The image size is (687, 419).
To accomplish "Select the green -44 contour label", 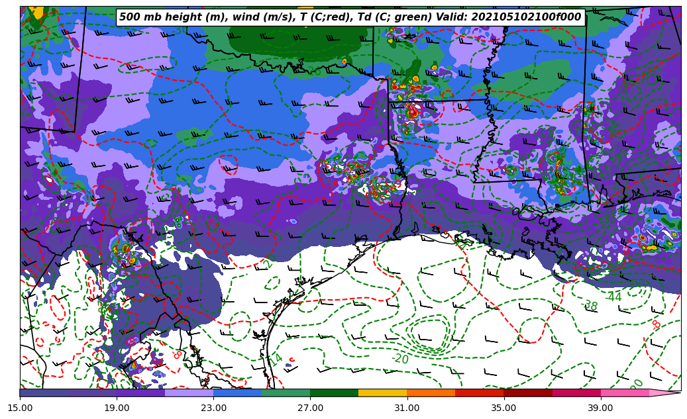I will click(613, 297).
